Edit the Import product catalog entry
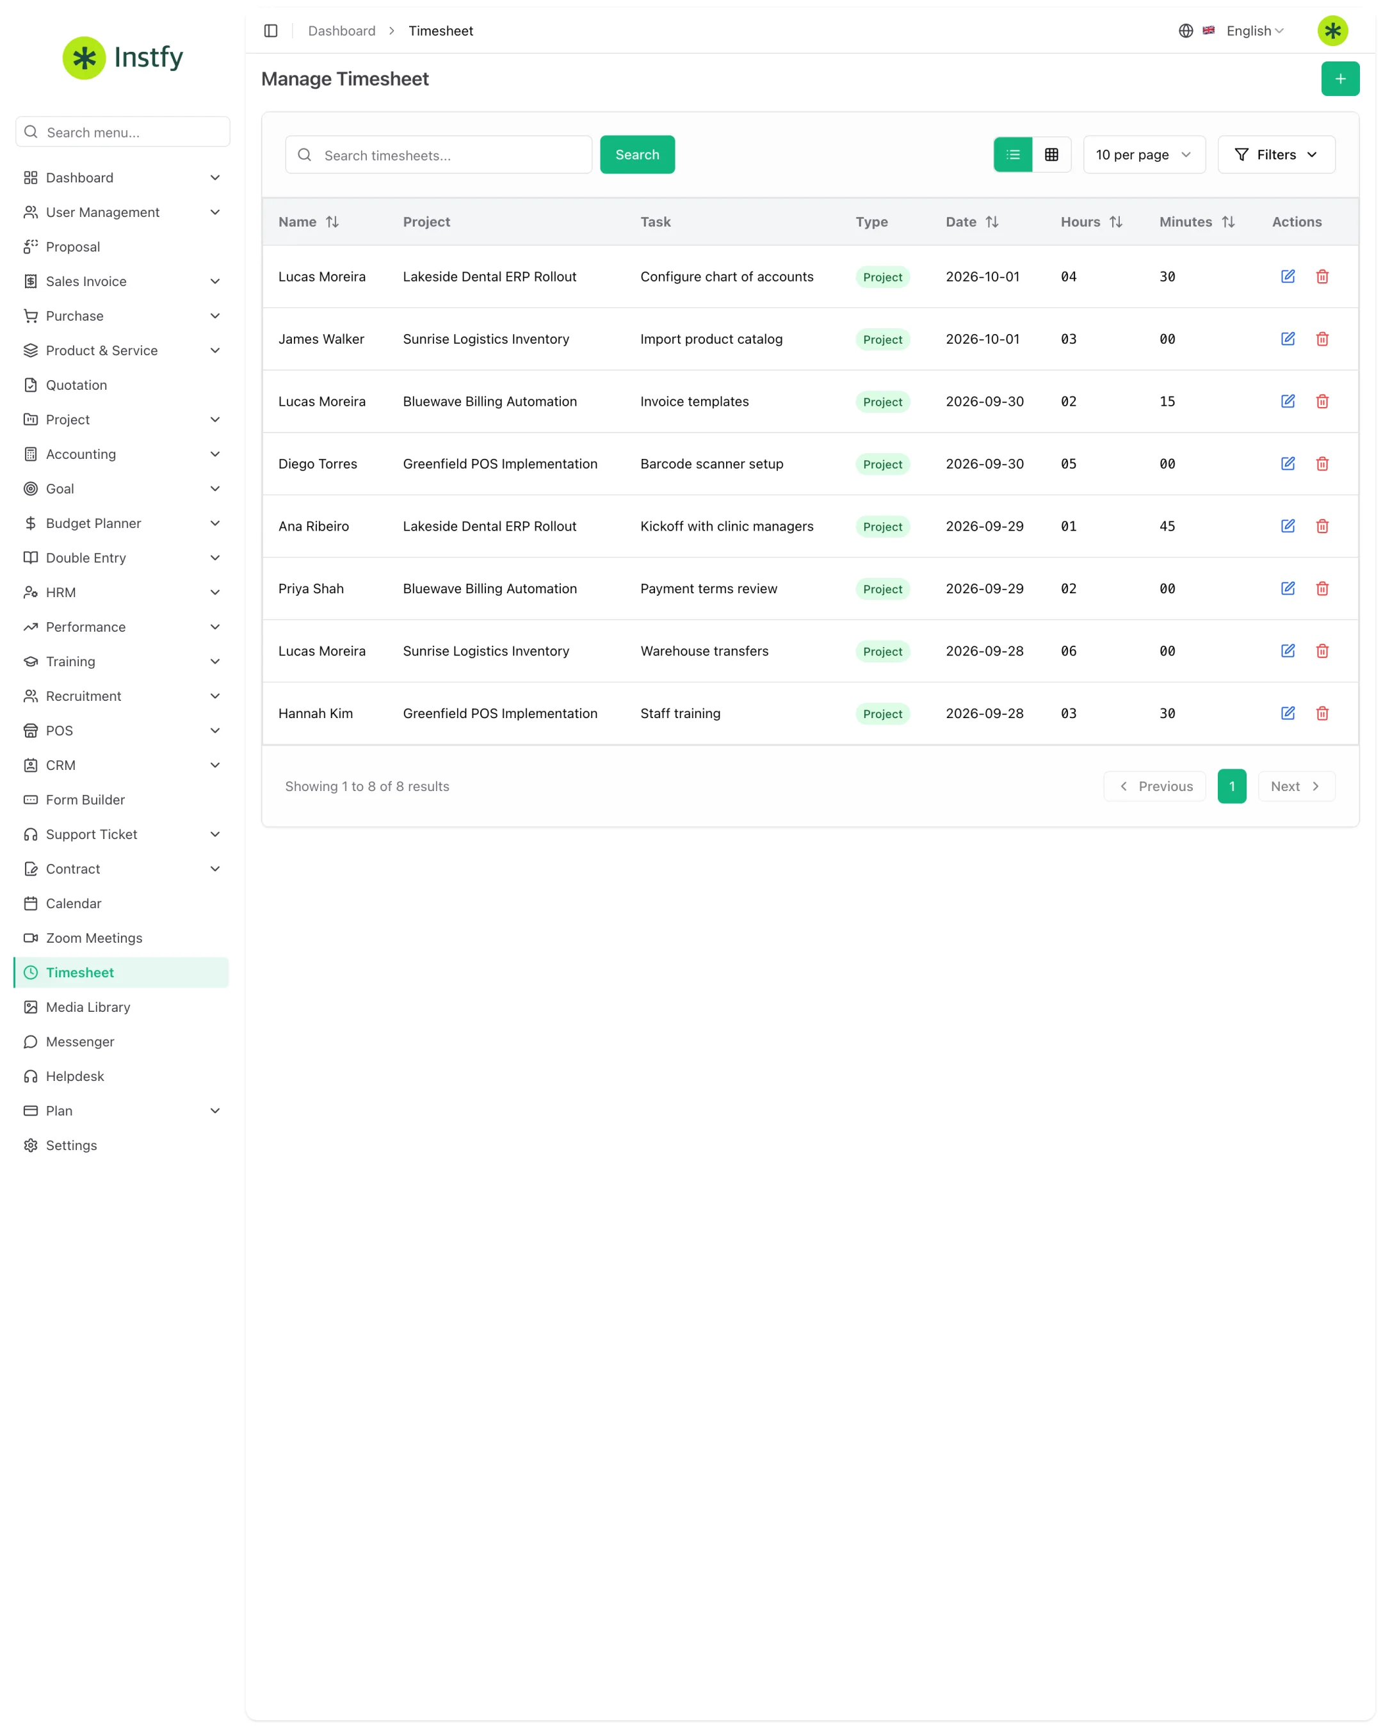 (x=1288, y=339)
